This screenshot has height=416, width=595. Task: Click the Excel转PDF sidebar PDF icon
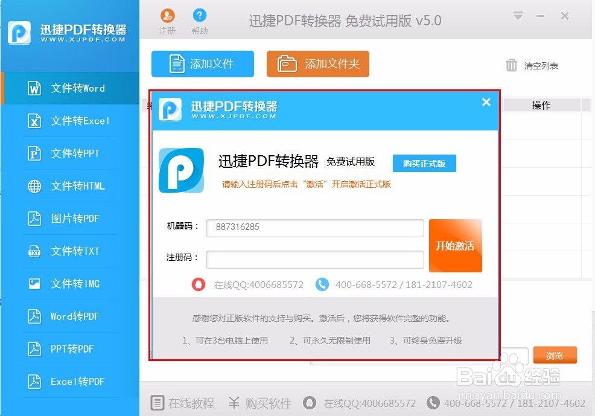[x=34, y=382]
